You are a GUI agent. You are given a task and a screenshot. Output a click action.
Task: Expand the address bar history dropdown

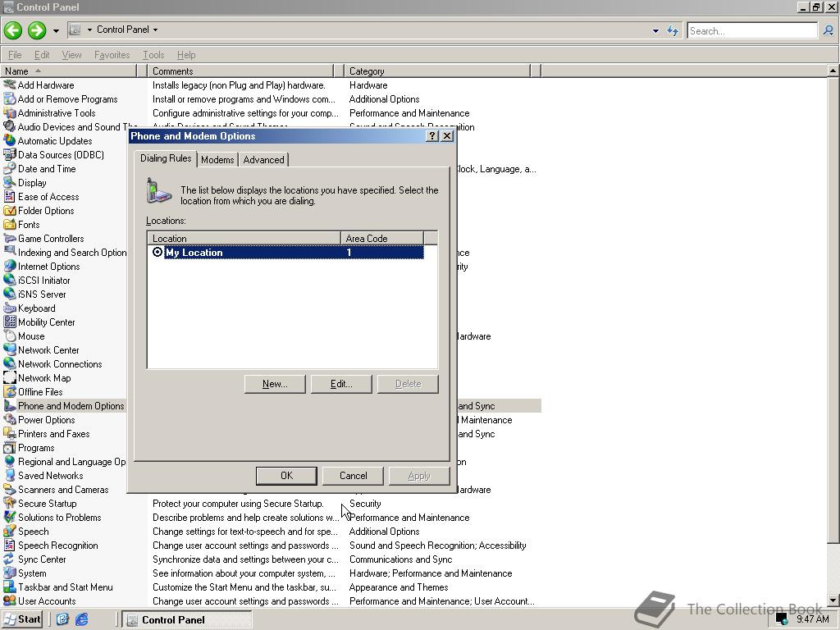pos(655,30)
